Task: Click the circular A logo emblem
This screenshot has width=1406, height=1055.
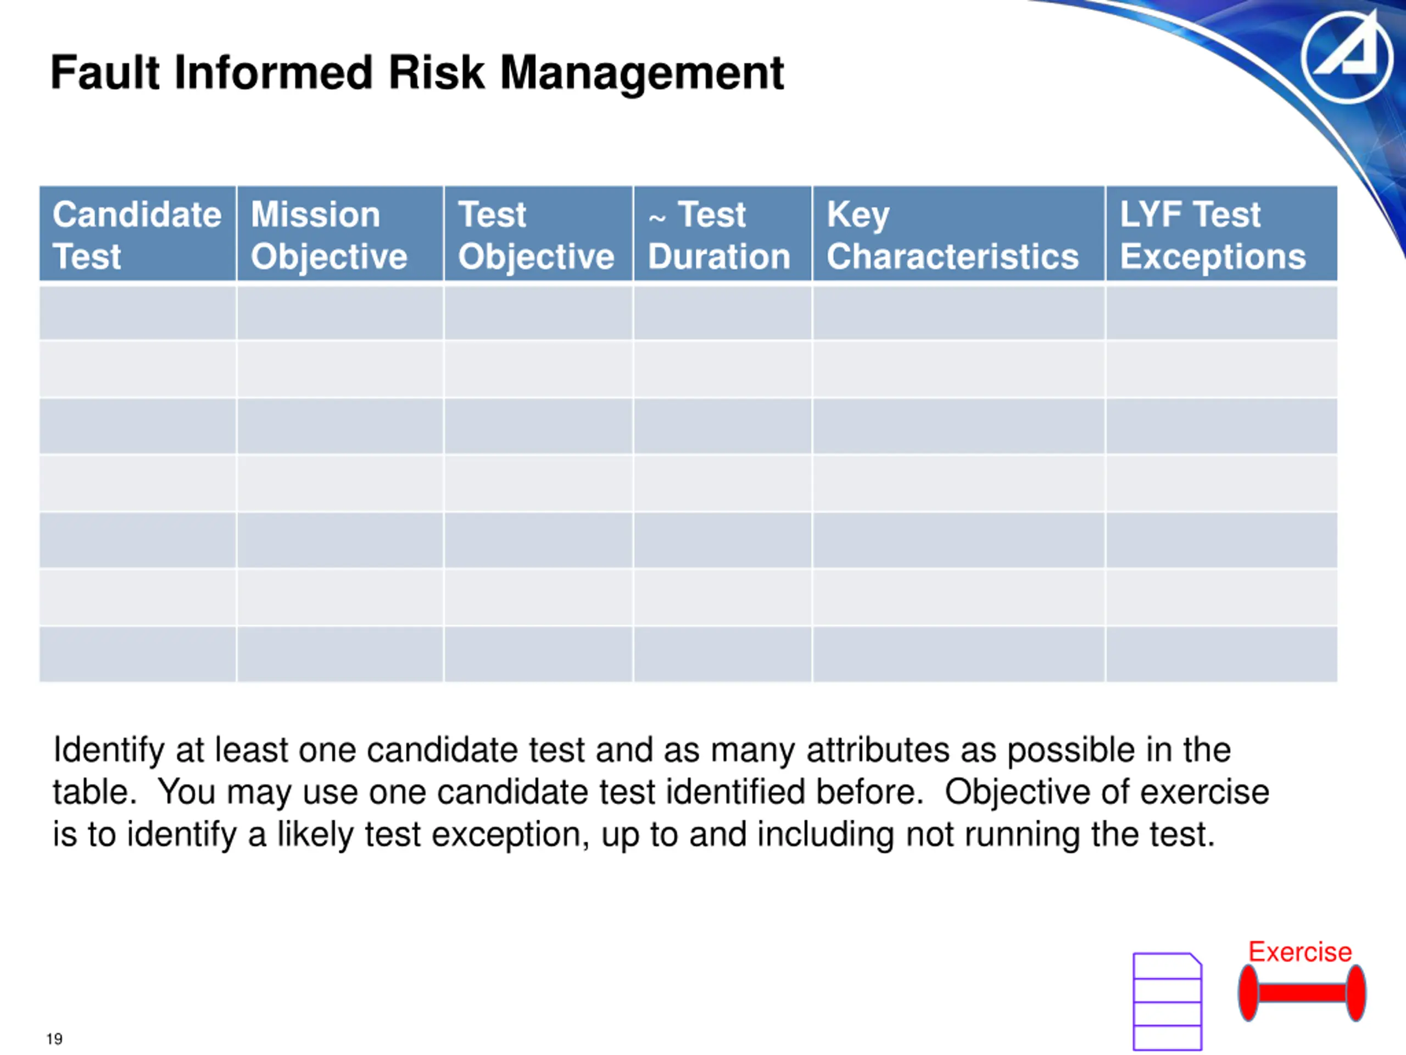Action: [1347, 57]
